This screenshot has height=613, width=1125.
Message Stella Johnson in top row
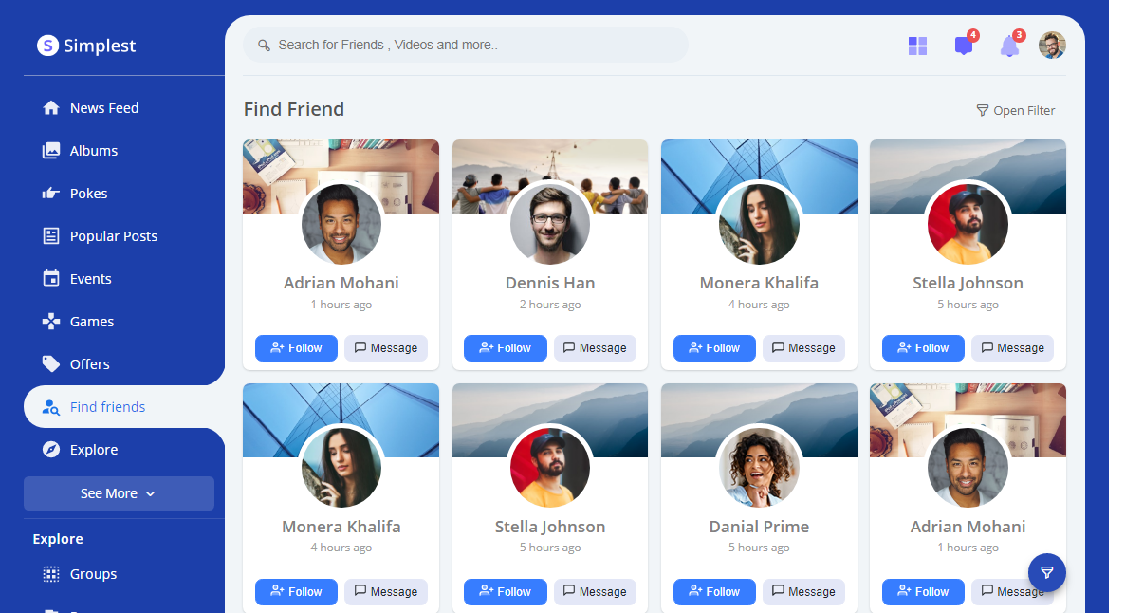click(1012, 348)
